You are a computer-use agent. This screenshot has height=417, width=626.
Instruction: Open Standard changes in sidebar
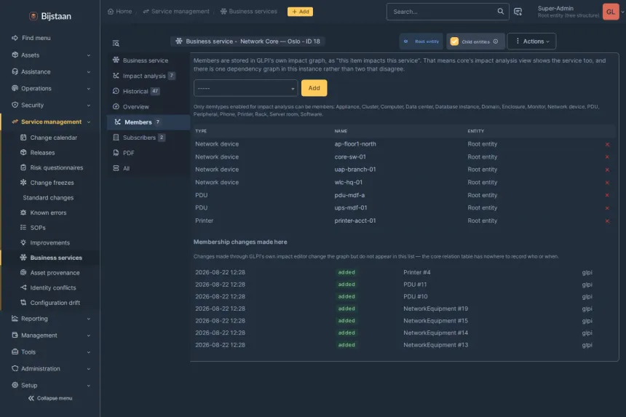coord(48,197)
